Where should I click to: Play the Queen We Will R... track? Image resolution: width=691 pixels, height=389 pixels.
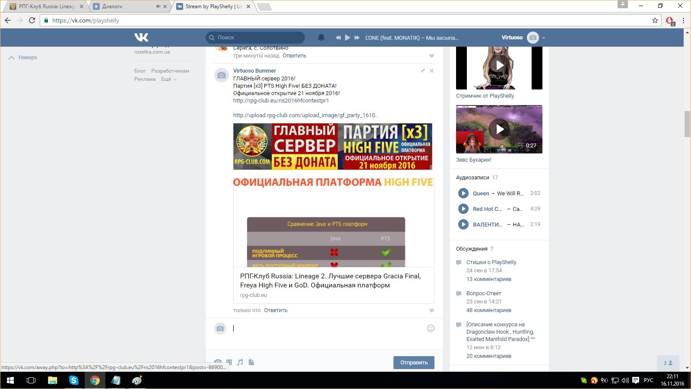click(463, 193)
